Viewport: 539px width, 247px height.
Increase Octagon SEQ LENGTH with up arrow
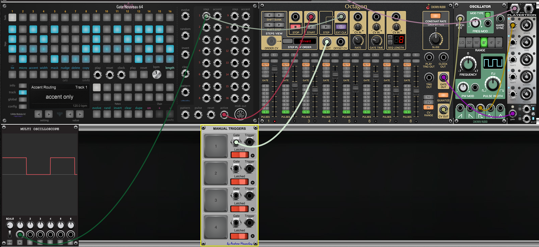point(390,37)
